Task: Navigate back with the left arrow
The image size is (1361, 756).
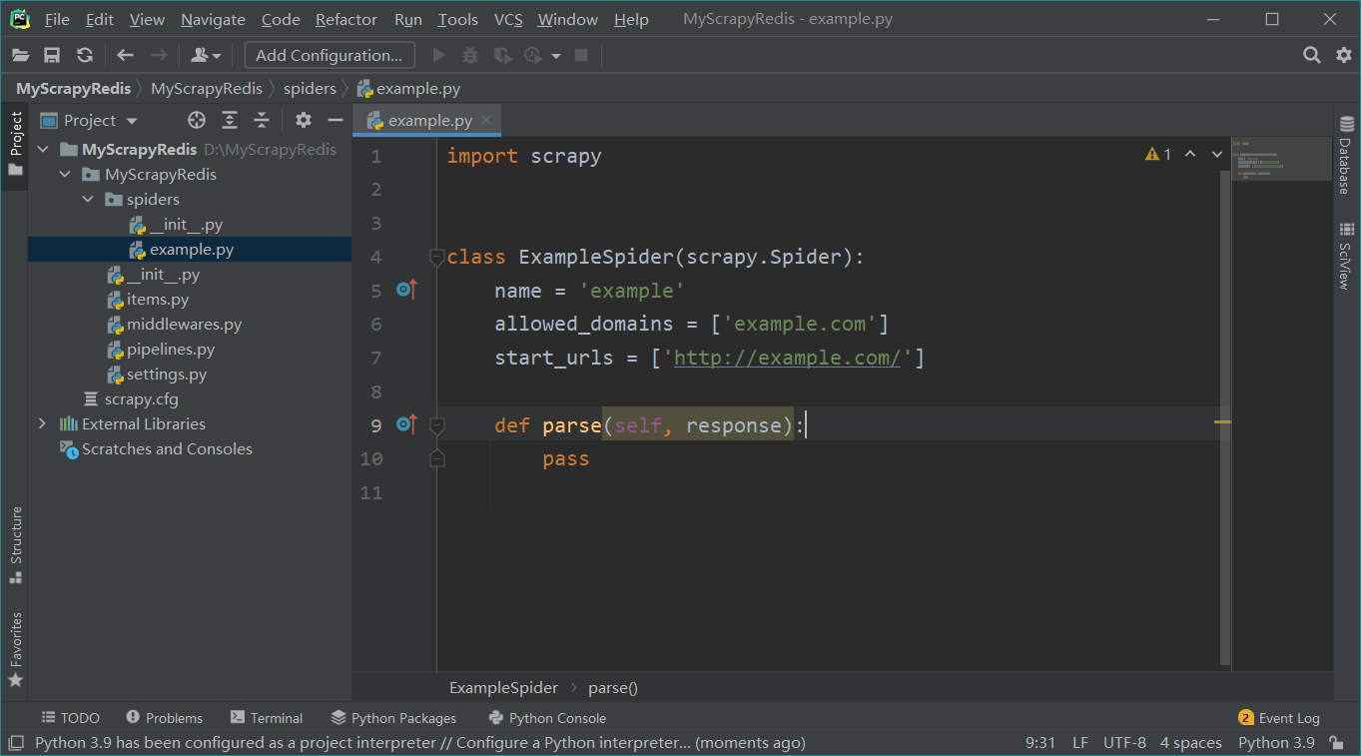Action: (x=125, y=56)
